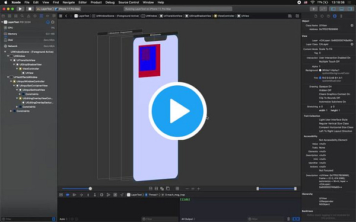Open the related items grid icon in jump bar
Viewport: 356px width, 222px height.
point(61,16)
